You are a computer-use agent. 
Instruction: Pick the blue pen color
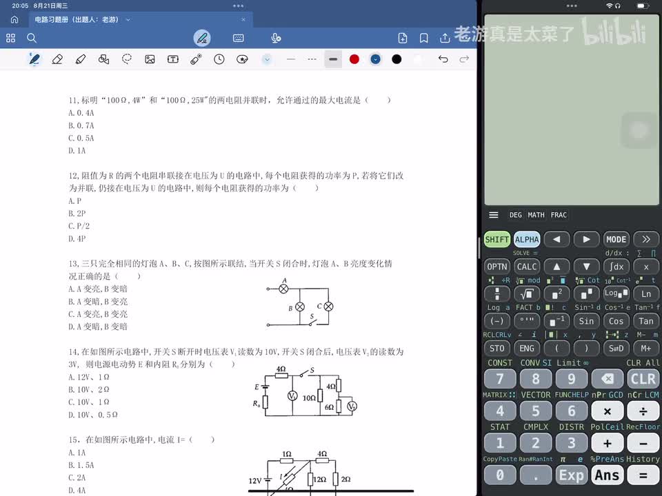pos(375,59)
